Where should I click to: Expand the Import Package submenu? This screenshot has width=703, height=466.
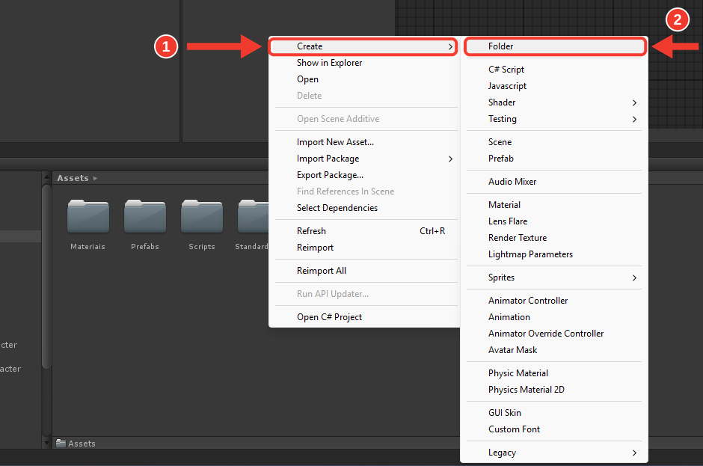(x=363, y=159)
